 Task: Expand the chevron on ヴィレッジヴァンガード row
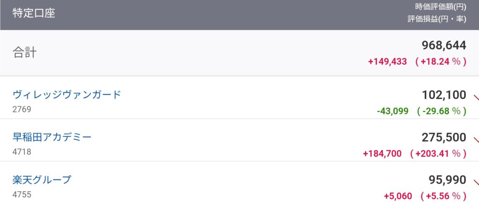476,98
